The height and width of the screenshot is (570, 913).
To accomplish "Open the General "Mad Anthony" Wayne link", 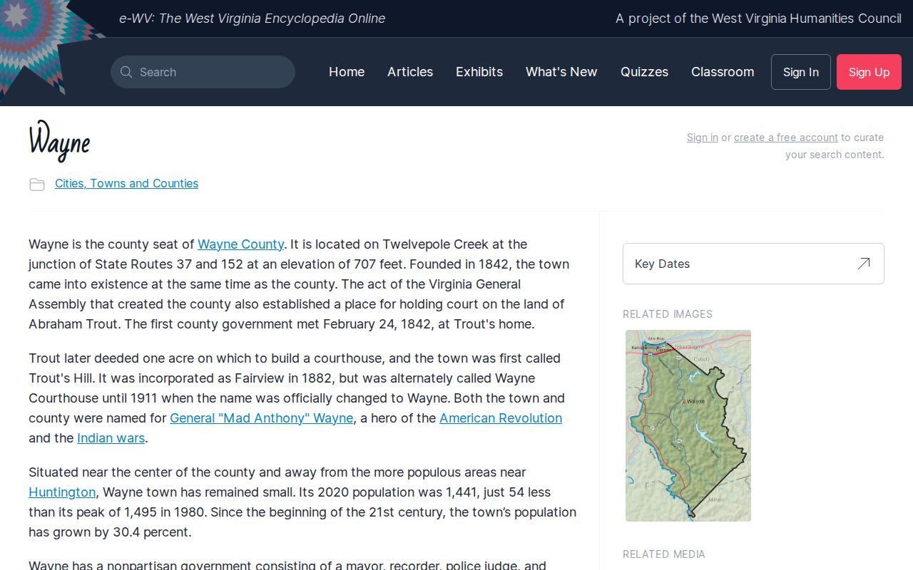I will (x=261, y=418).
